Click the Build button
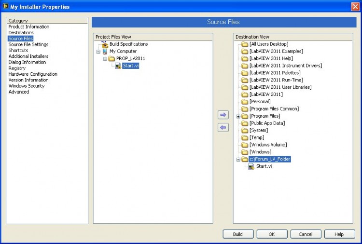 point(238,234)
